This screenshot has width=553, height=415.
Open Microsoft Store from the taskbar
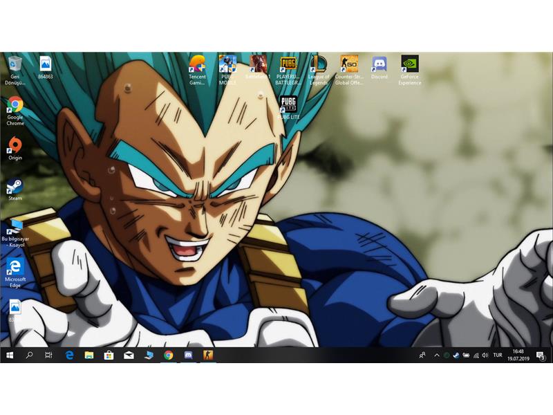pyautogui.click(x=109, y=356)
